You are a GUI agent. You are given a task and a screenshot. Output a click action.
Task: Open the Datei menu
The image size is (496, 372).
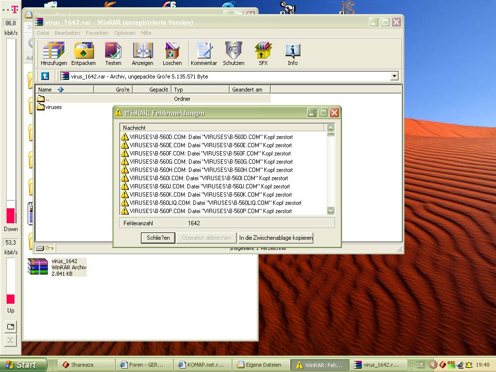click(43, 33)
